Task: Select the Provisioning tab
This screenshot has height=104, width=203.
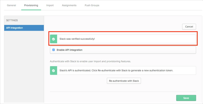Action: [x=31, y=6]
